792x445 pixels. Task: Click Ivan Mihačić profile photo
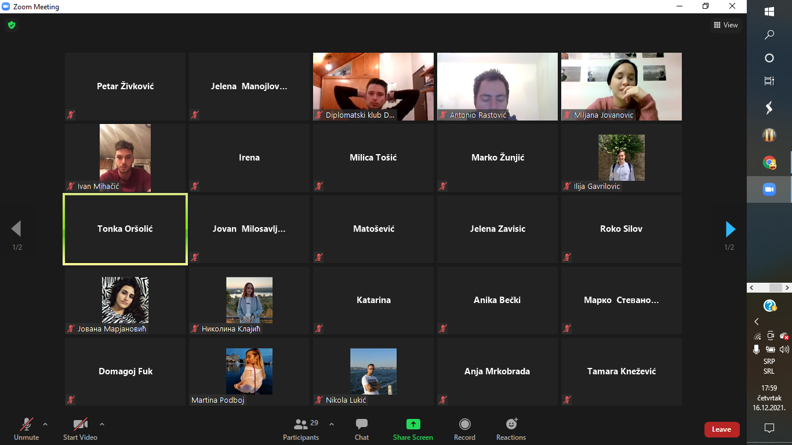pos(125,158)
